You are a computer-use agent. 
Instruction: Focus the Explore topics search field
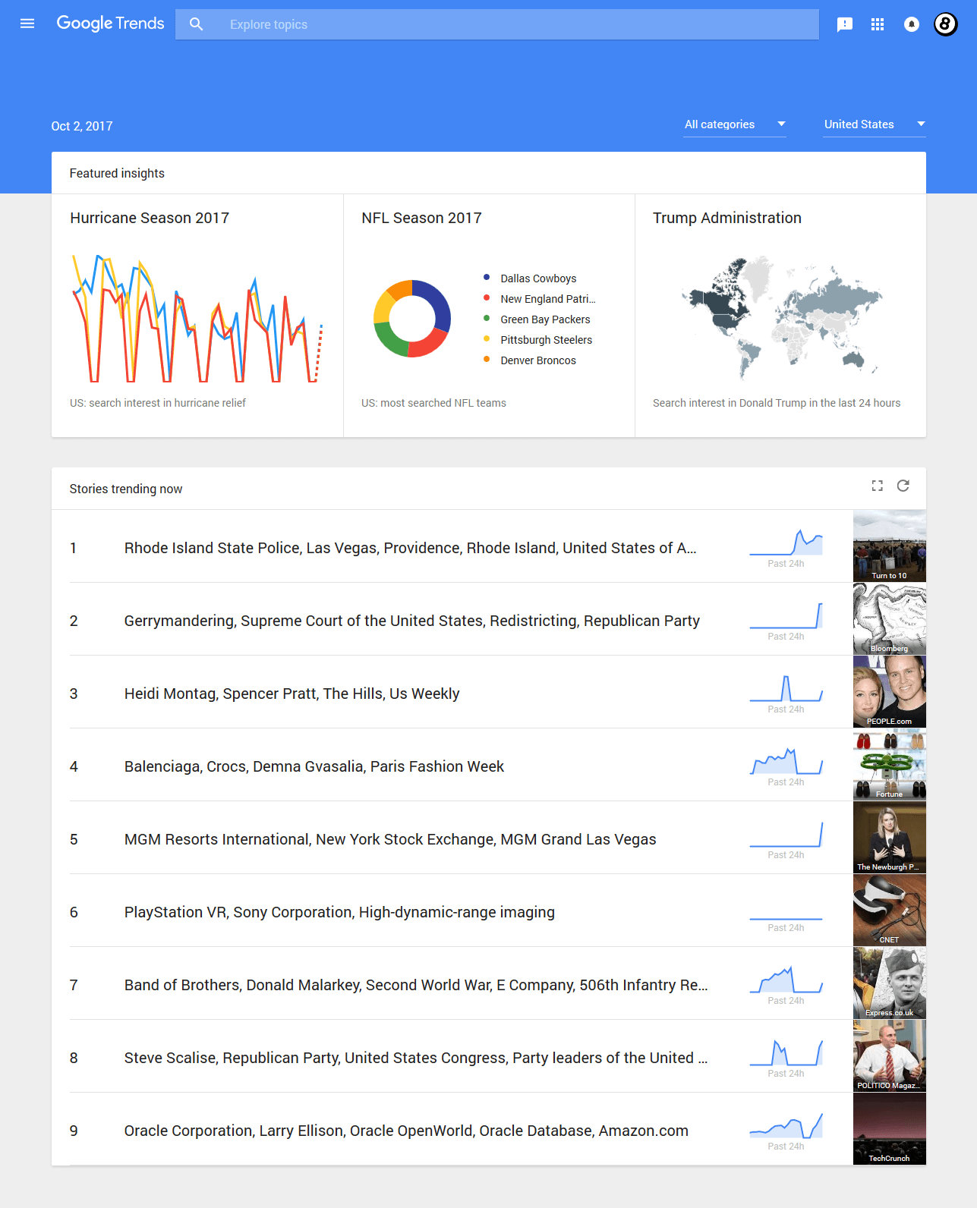coord(497,24)
